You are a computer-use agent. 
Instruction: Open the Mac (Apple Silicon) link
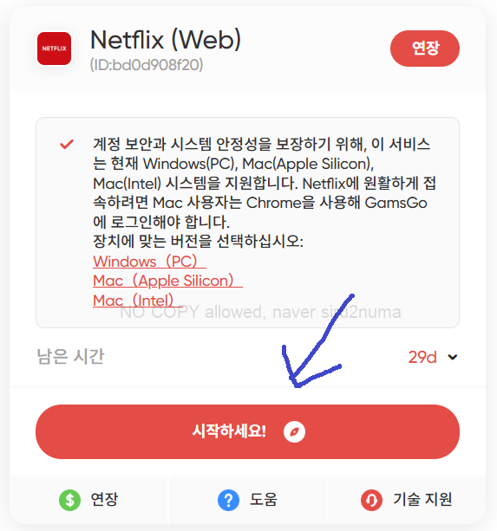point(167,281)
